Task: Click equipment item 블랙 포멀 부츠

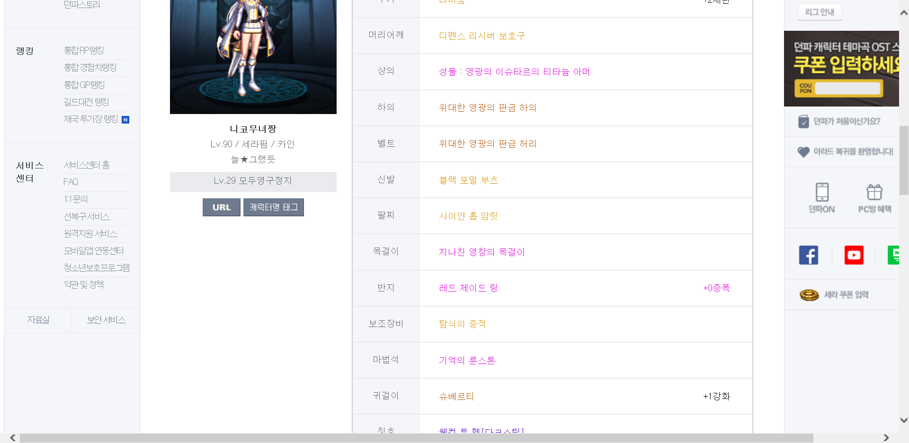Action: (x=469, y=180)
